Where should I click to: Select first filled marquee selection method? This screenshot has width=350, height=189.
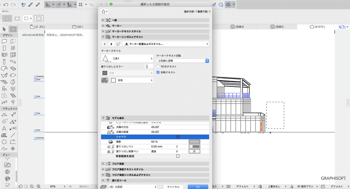pyautogui.click(x=7, y=18)
